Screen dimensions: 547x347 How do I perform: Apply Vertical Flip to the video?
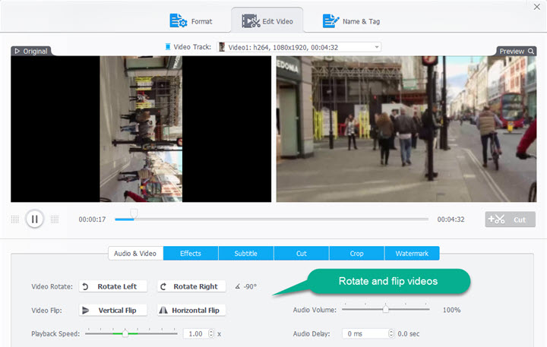[x=113, y=310]
